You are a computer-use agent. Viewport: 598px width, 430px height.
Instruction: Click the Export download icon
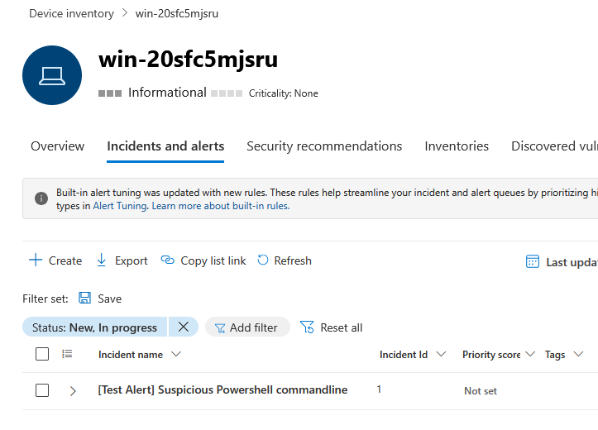(x=102, y=260)
